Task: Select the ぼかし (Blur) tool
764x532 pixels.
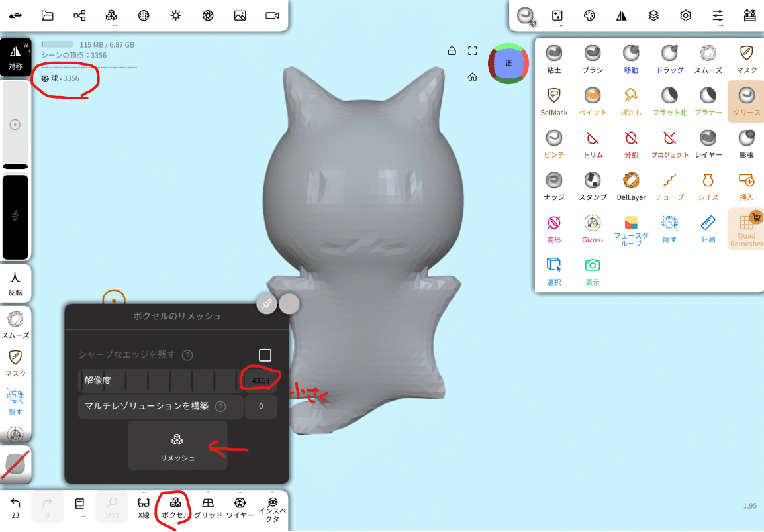Action: 631,102
